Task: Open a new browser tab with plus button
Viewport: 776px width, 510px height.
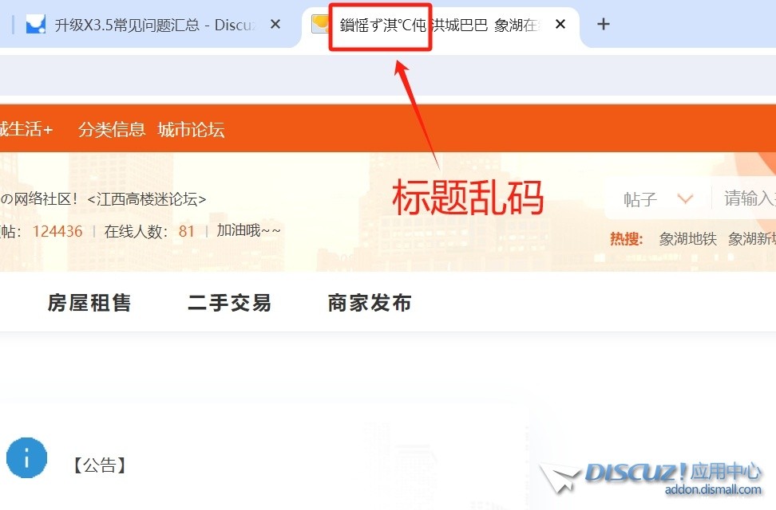Action: click(604, 25)
